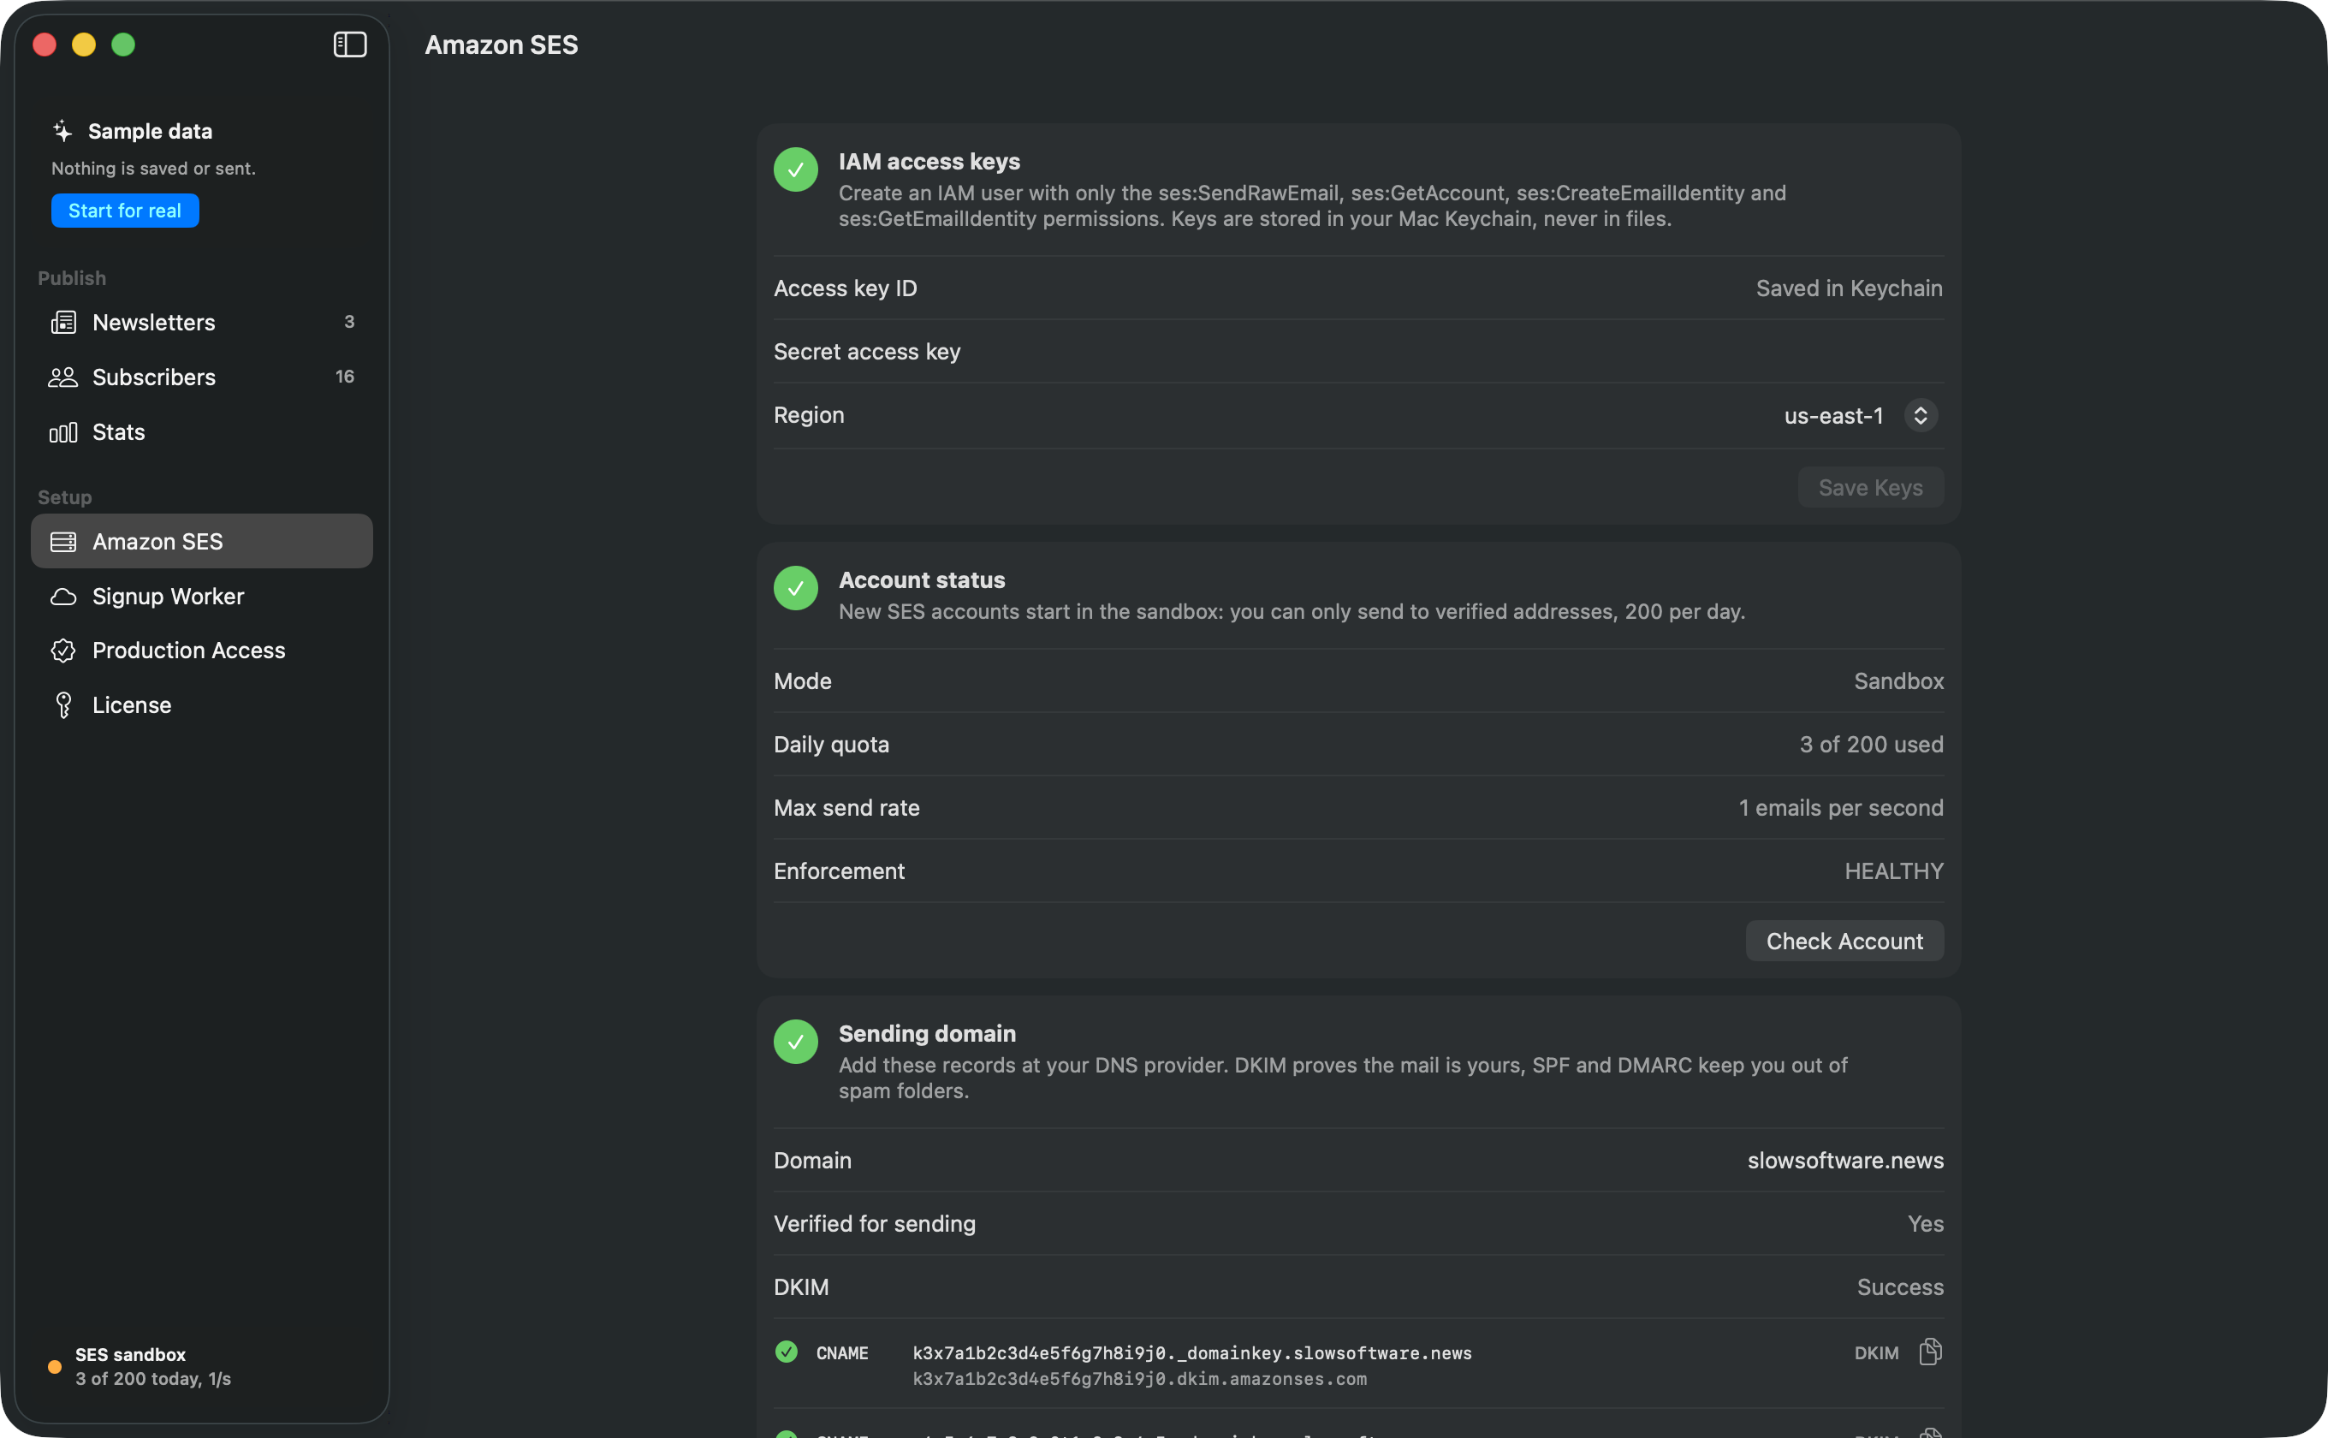Image resolution: width=2328 pixels, height=1438 pixels.
Task: Open Subscribers in the sidebar
Action: (x=202, y=377)
